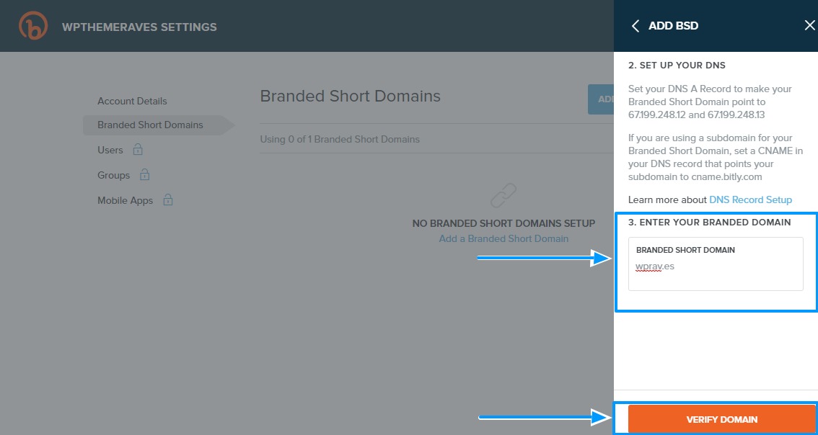
Task: Click the DNS A Record instructions paragraph
Action: [710, 102]
